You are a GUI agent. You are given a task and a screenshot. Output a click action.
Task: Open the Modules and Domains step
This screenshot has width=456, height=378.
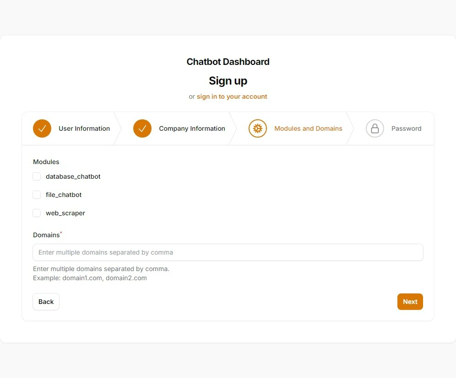click(x=308, y=128)
